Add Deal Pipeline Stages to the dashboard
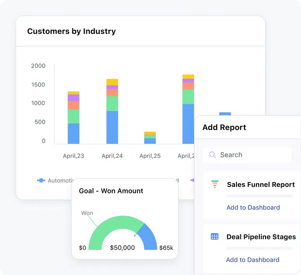Screen dimensions: 301x275 coord(252,260)
